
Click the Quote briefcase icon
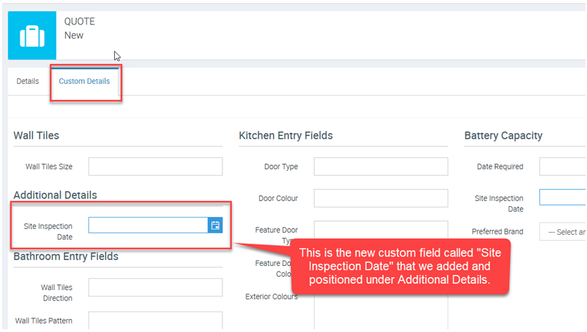click(32, 35)
